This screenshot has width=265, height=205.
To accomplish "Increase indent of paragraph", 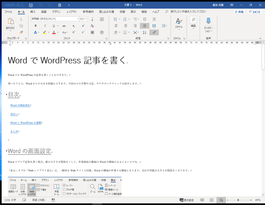I will pos(154,19).
